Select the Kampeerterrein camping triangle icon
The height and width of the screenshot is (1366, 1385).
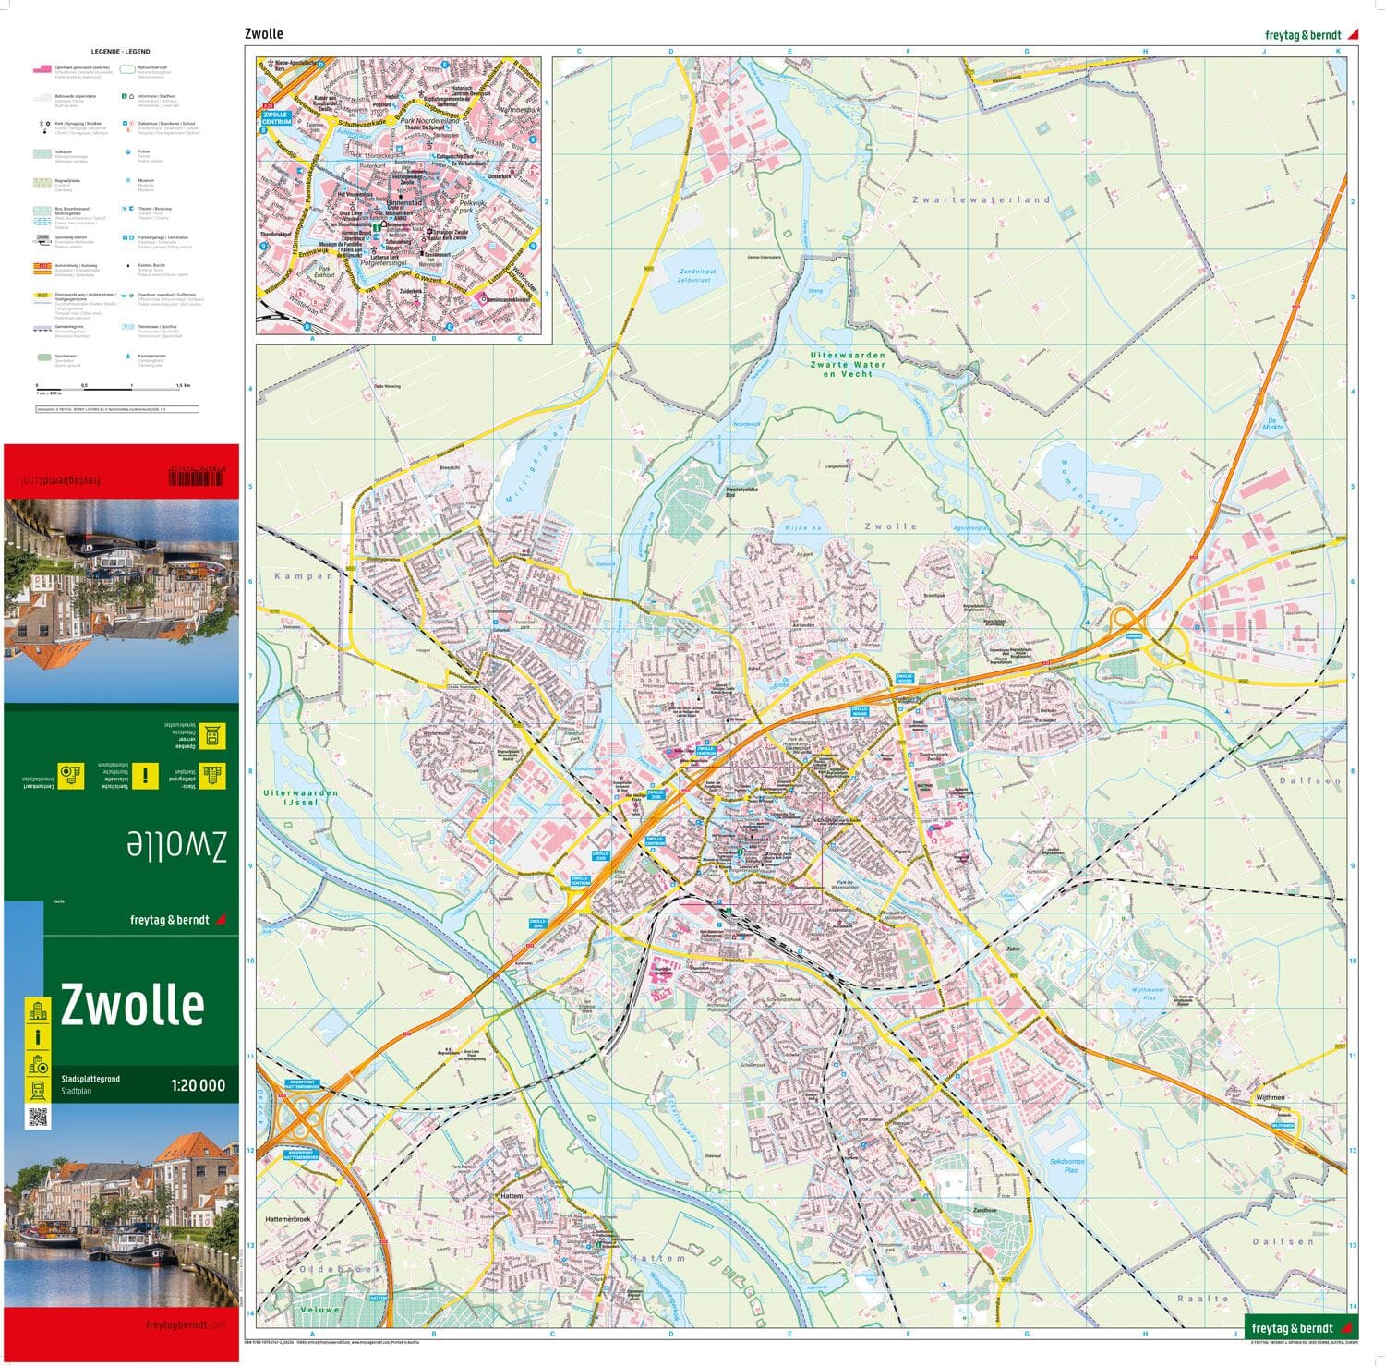[x=128, y=355]
